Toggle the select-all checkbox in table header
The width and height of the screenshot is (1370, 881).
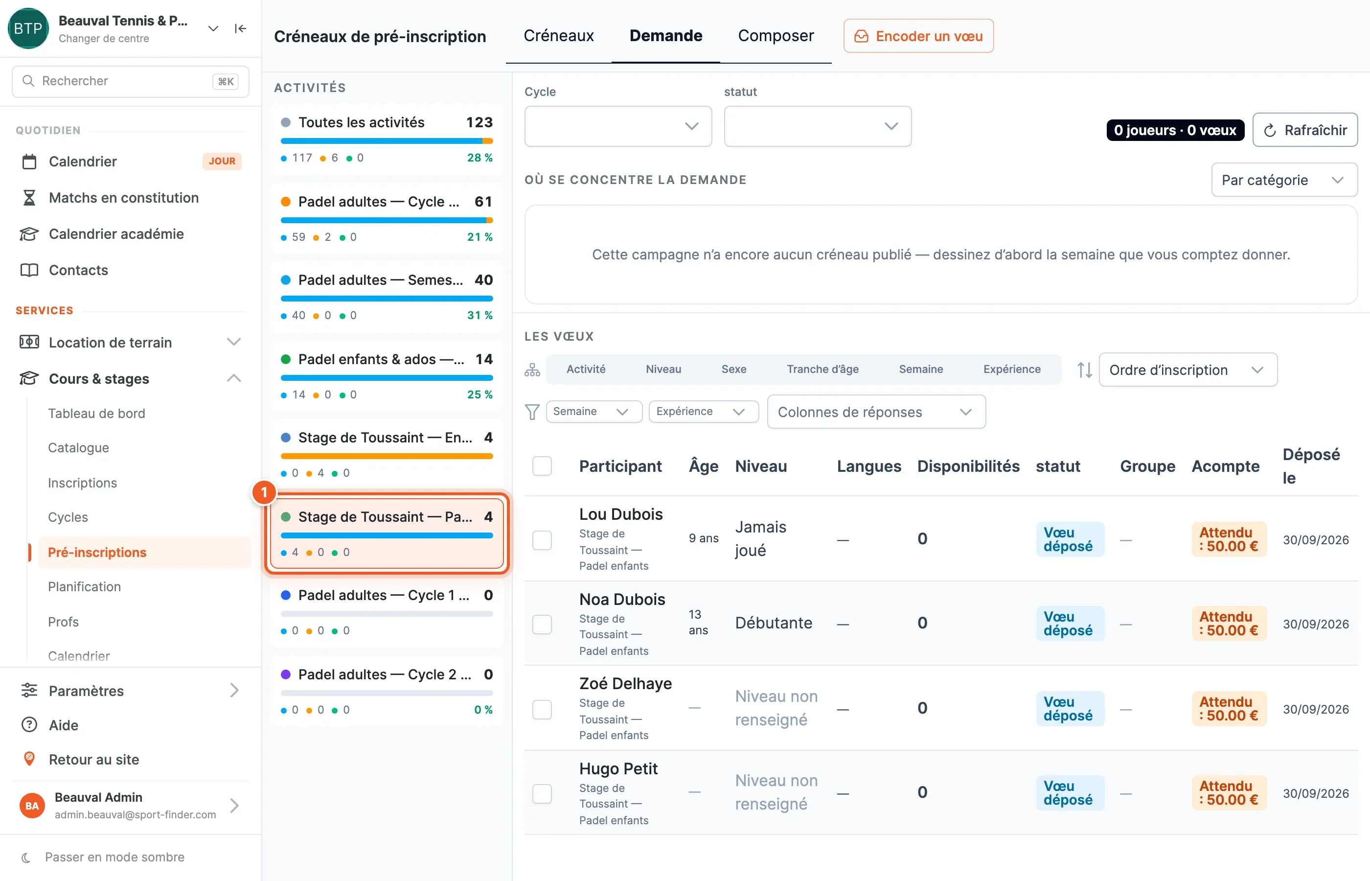click(542, 466)
